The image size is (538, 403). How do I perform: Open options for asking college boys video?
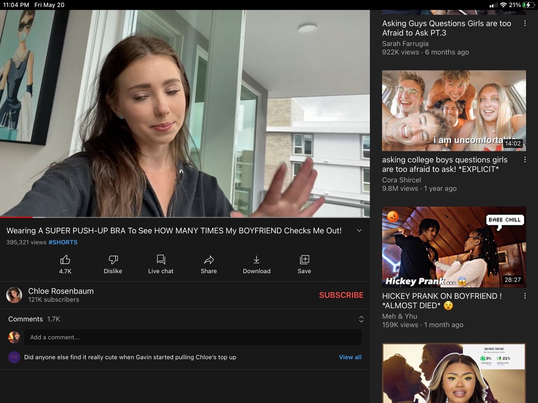[x=525, y=160]
